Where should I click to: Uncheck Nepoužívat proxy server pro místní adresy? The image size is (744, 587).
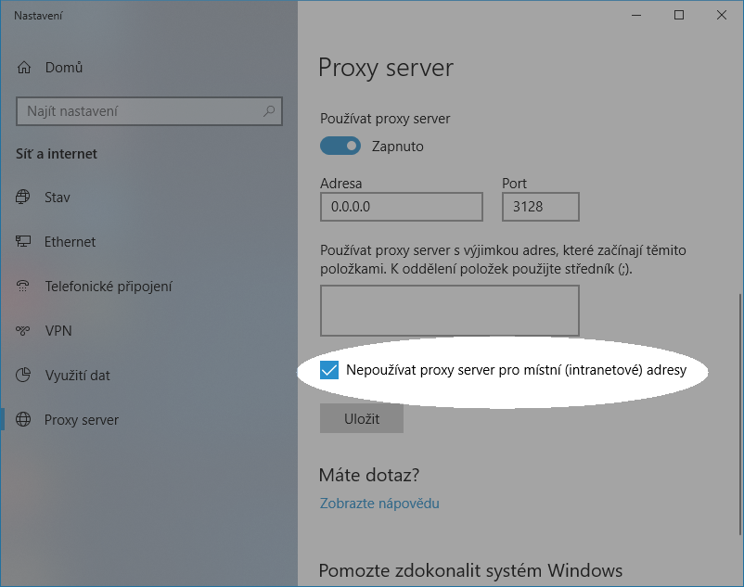[329, 369]
